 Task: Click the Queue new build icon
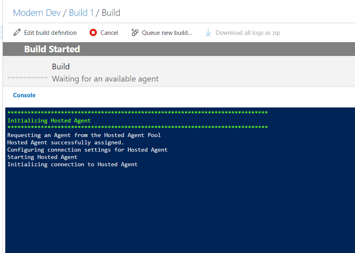click(135, 32)
